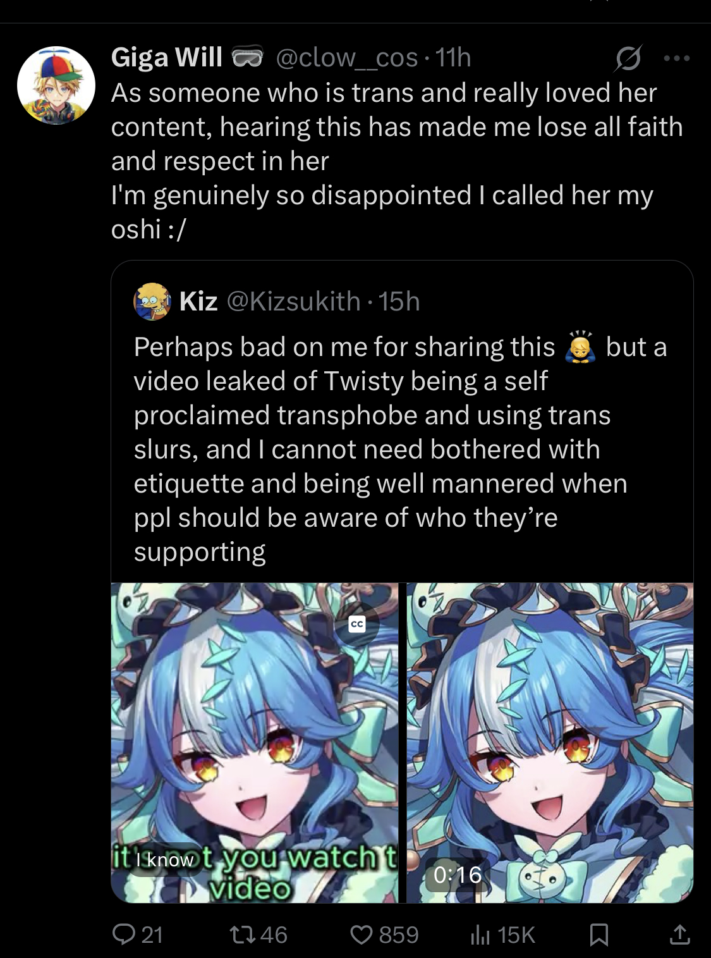The image size is (711, 958).
Task: Open the Grok slash-circle icon on the post
Action: pos(628,58)
